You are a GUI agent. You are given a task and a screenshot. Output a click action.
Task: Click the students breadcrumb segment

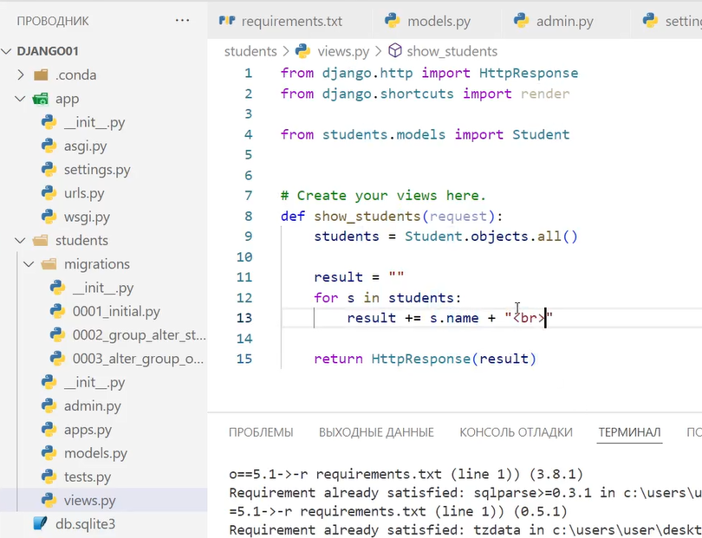250,51
